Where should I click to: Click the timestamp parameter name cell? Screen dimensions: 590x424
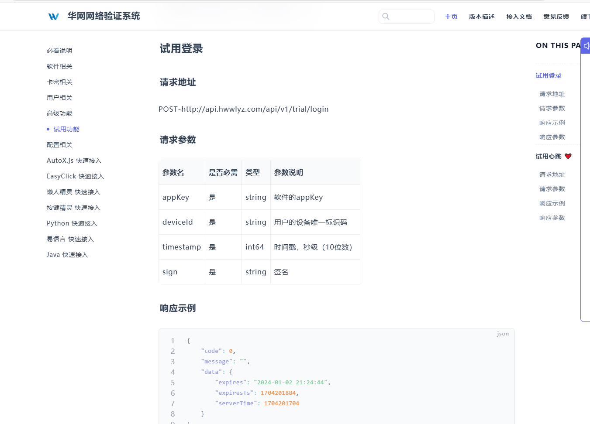(182, 247)
